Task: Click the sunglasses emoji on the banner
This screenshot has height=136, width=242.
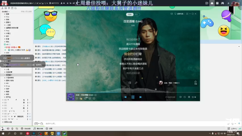Action: [x=51, y=15]
